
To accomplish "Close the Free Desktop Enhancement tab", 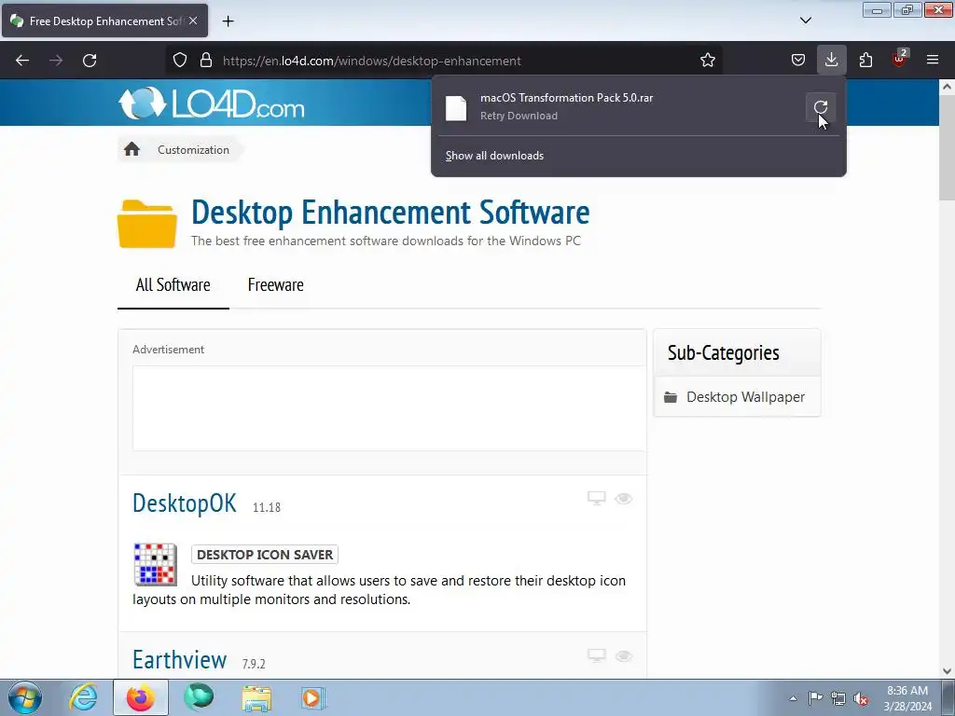I will pos(193,21).
